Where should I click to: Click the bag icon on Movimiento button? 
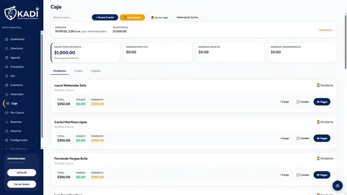(x=125, y=17)
